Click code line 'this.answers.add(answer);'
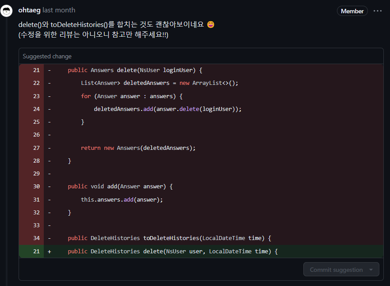The width and height of the screenshot is (390, 286). [122, 200]
